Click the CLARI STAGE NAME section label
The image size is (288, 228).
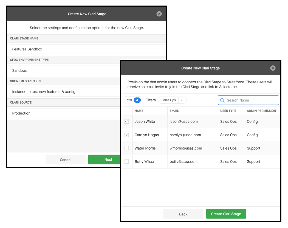tap(24, 38)
